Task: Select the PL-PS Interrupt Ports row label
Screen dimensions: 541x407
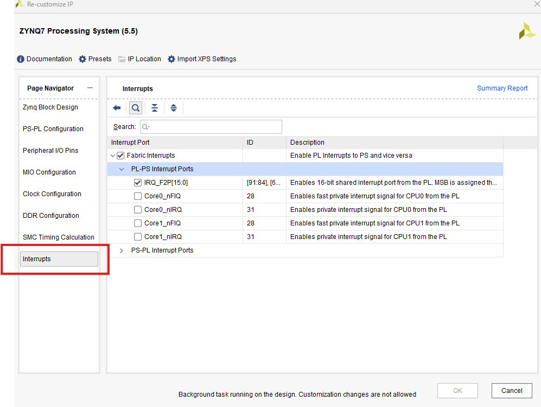Action: click(x=162, y=169)
